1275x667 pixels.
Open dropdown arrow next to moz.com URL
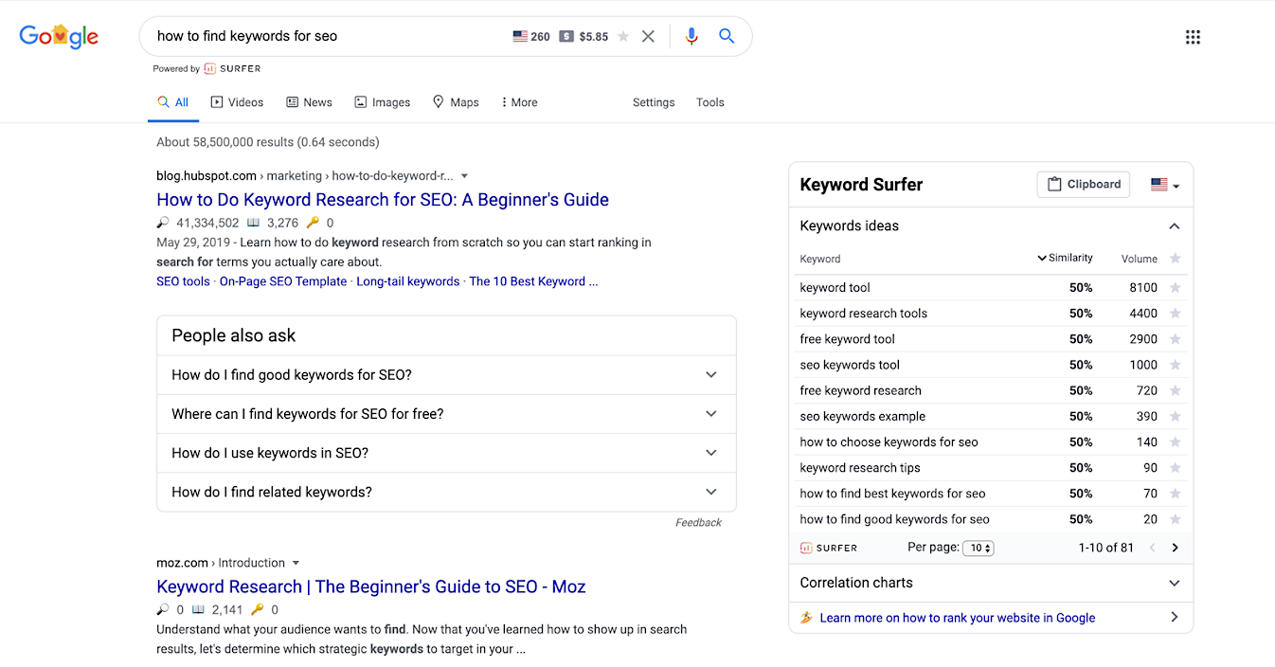point(296,563)
